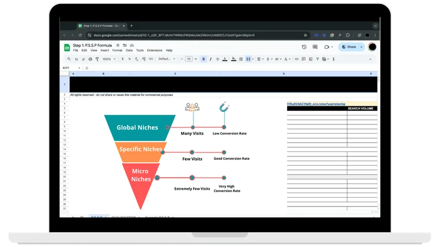Viewport: 440px width, 247px height.
Task: Create a filter
Action: 318,59
